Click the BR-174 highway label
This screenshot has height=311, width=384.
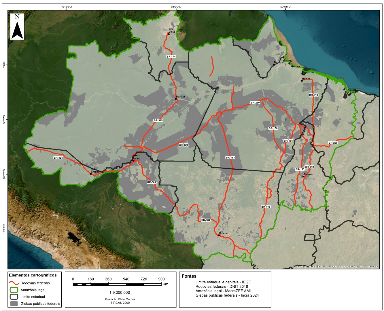(171, 57)
